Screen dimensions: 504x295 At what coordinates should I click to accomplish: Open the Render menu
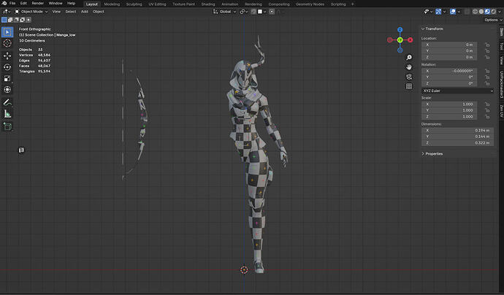(37, 4)
